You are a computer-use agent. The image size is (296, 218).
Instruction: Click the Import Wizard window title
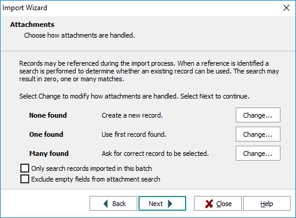coord(24,8)
